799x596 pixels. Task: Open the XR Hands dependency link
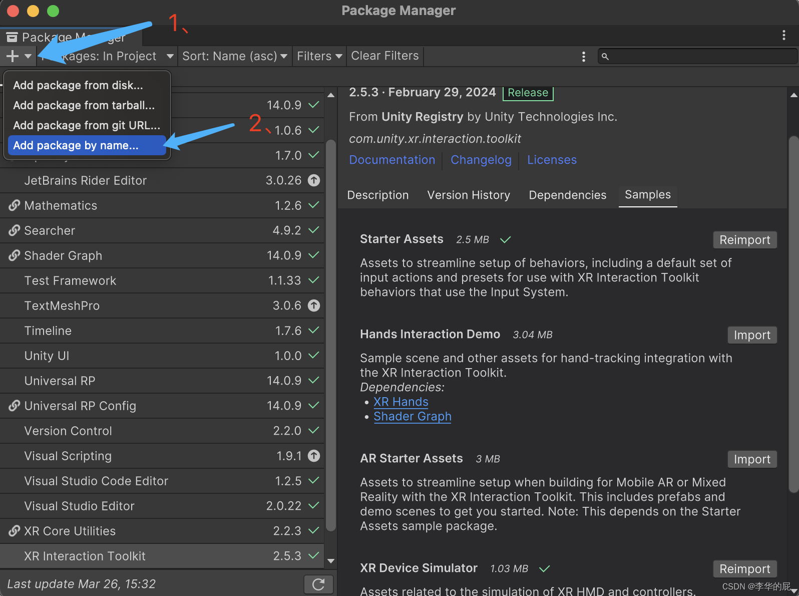pyautogui.click(x=401, y=402)
